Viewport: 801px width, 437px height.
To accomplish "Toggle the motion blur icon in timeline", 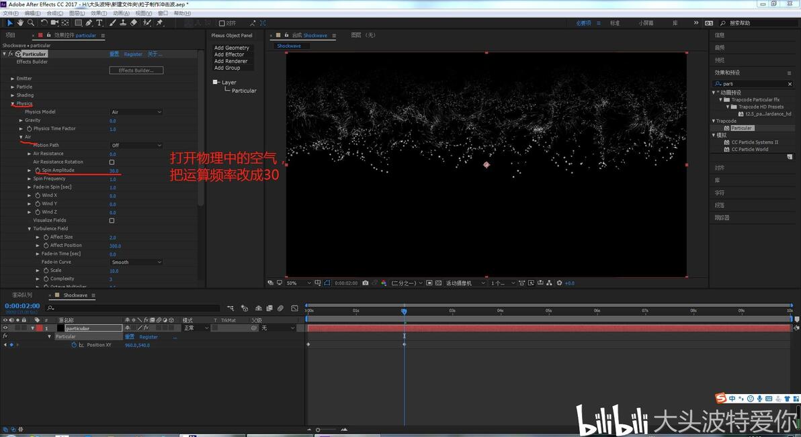I will 280,308.
